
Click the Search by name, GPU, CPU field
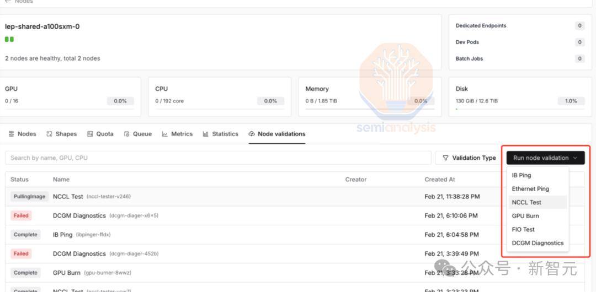[218, 158]
